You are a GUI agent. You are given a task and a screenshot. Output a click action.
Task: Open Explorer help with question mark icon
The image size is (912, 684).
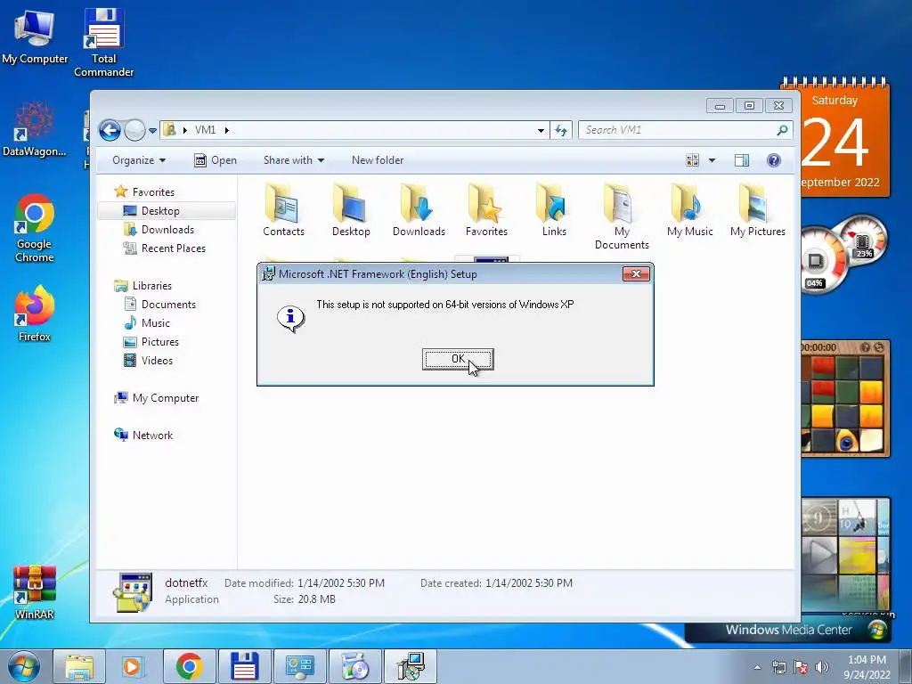774,160
